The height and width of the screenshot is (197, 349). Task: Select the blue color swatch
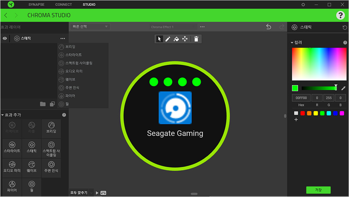coord(336,113)
